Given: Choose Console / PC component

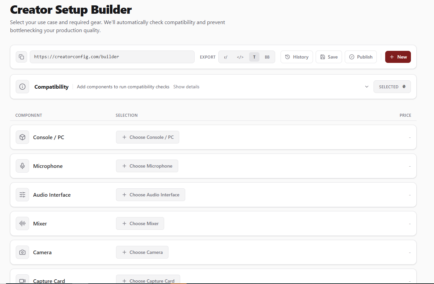Looking at the screenshot, I should [x=147, y=137].
